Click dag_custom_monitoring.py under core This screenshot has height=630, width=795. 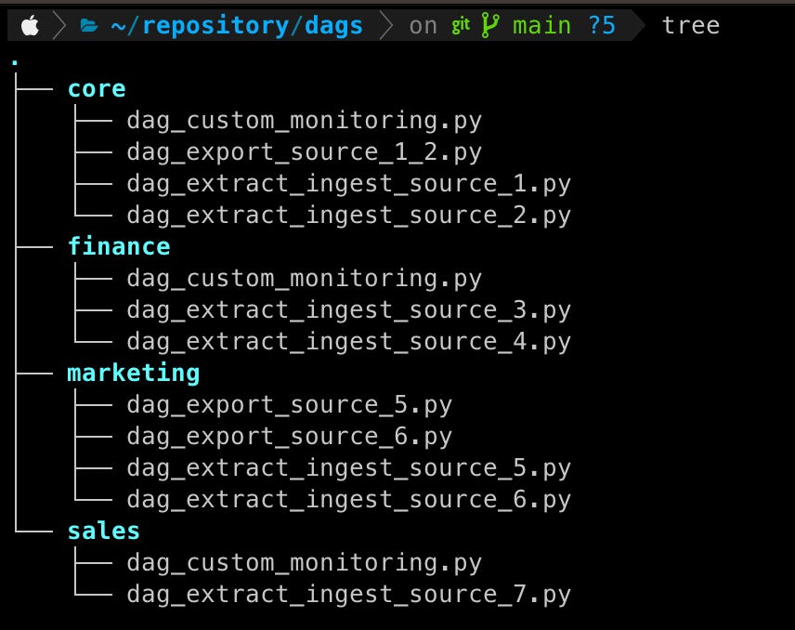pyautogui.click(x=305, y=121)
